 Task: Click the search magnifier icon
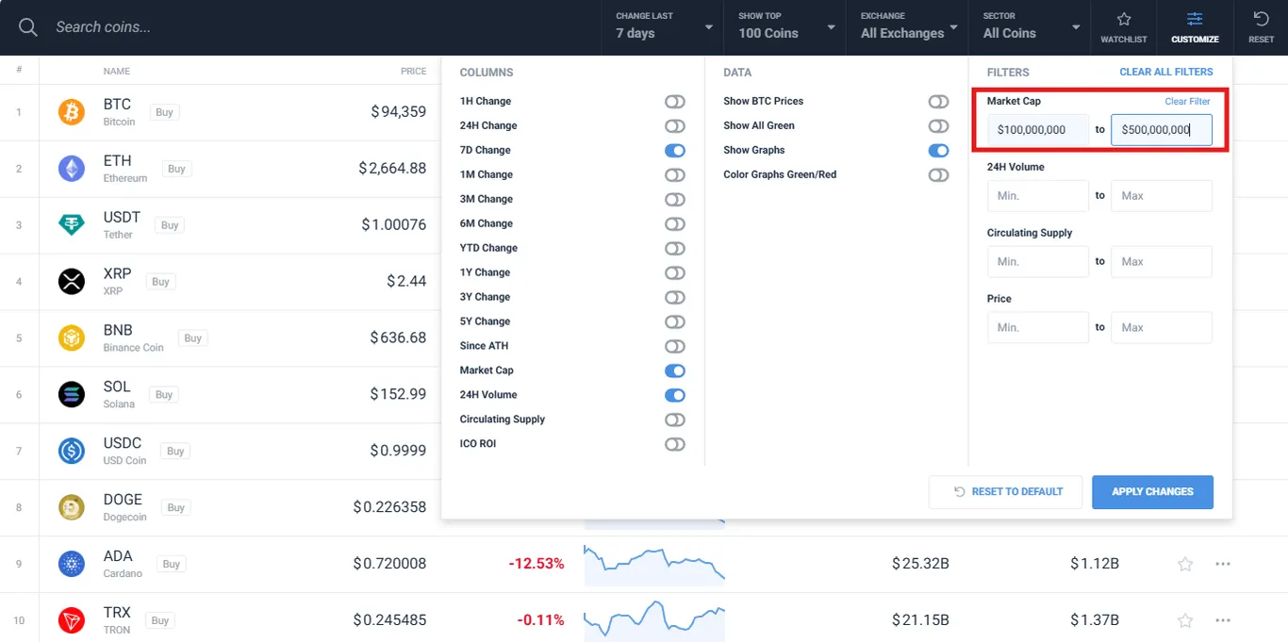[x=28, y=27]
